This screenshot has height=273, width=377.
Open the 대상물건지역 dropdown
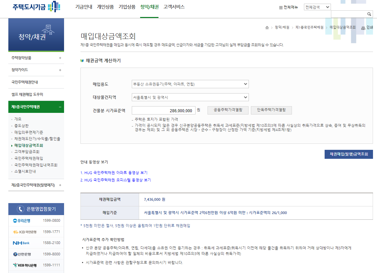point(190,97)
